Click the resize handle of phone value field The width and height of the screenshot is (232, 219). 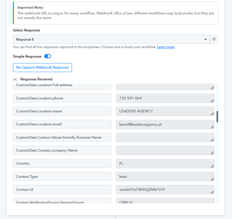tap(212, 101)
